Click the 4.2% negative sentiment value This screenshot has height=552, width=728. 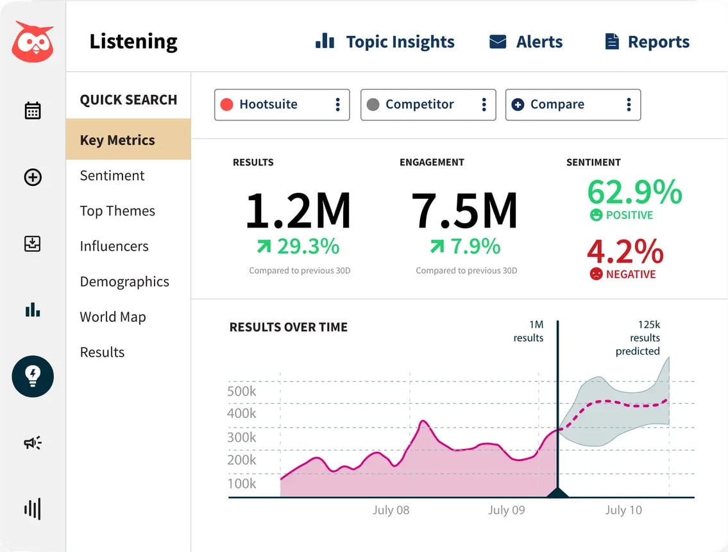pos(625,251)
